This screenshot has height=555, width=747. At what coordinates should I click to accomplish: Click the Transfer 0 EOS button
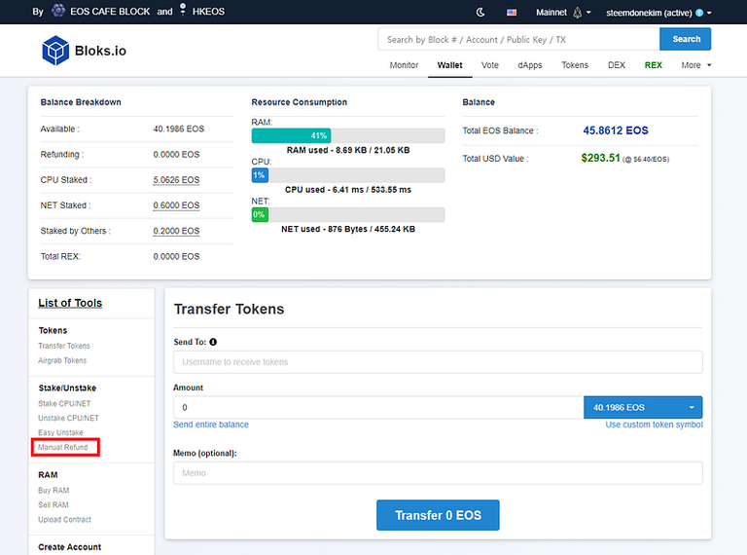point(437,515)
